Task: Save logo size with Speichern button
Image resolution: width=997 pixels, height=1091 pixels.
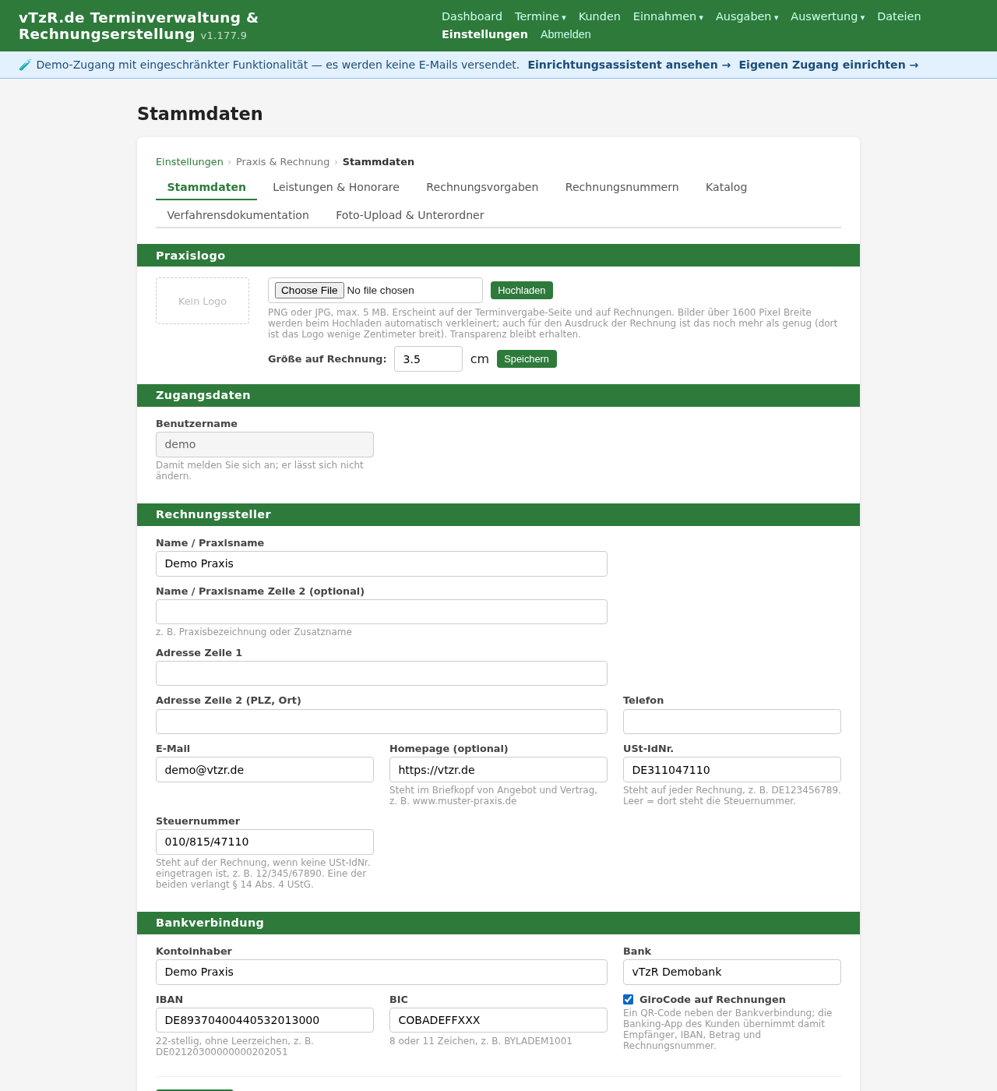Action: click(527, 359)
